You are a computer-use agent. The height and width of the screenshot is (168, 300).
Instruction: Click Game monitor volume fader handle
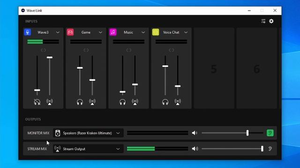pyautogui.click(x=80, y=68)
